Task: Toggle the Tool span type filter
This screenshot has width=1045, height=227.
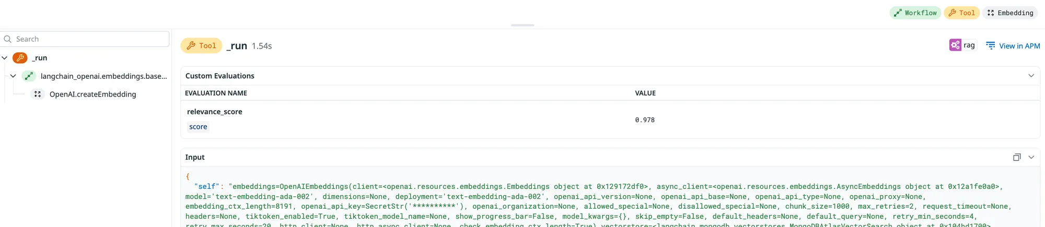Action: tap(961, 13)
